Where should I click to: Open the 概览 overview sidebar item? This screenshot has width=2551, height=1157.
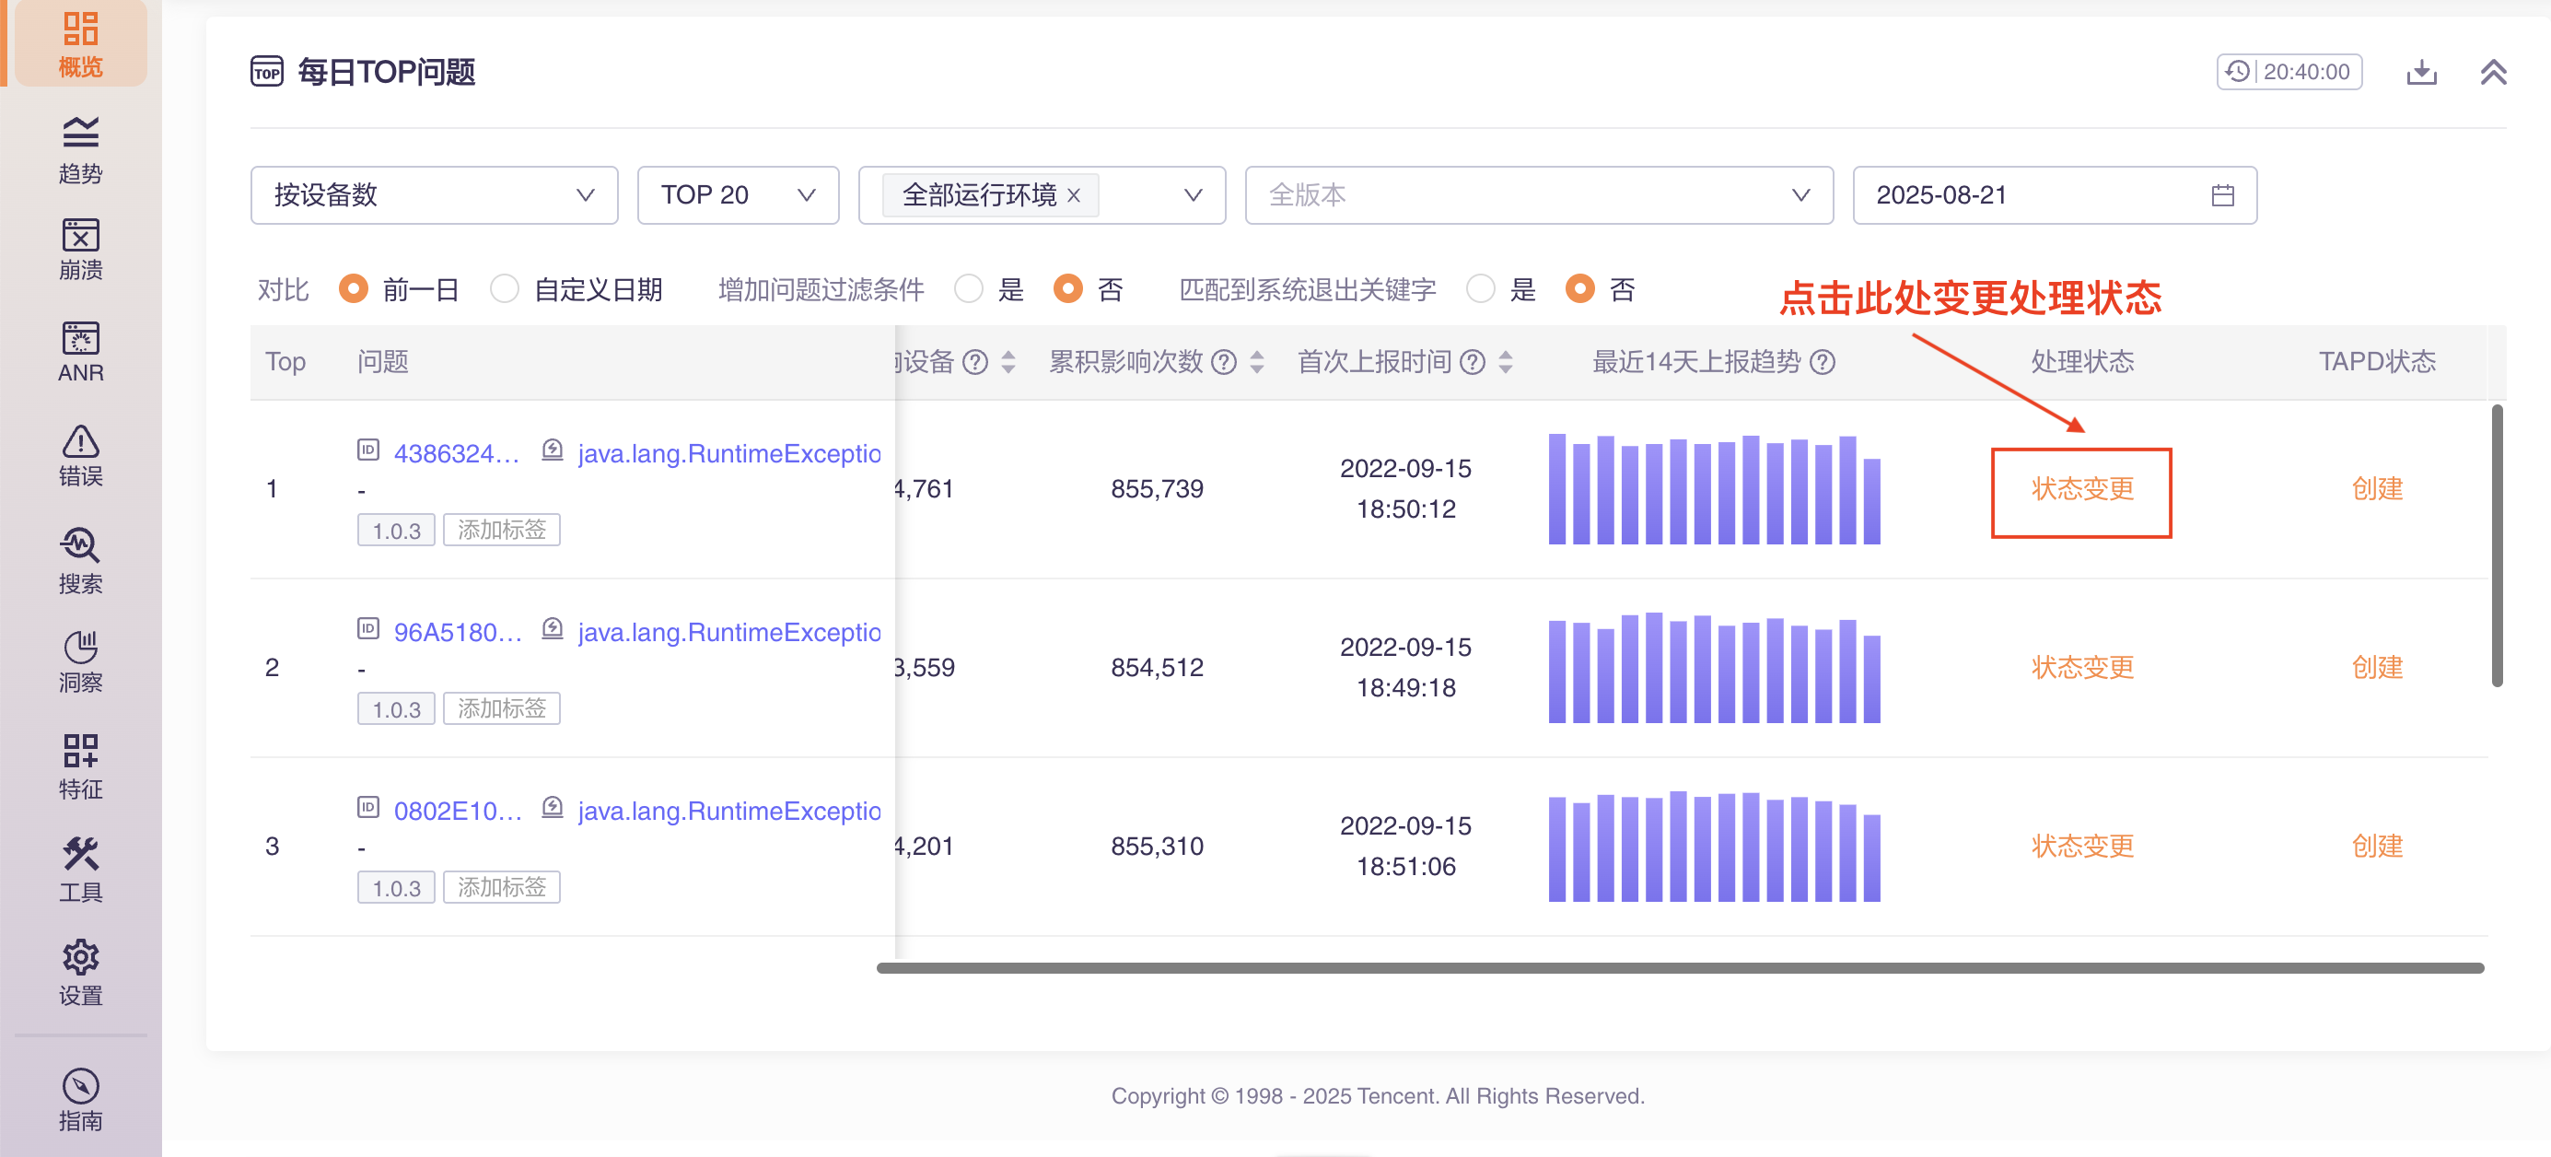pyautogui.click(x=80, y=43)
